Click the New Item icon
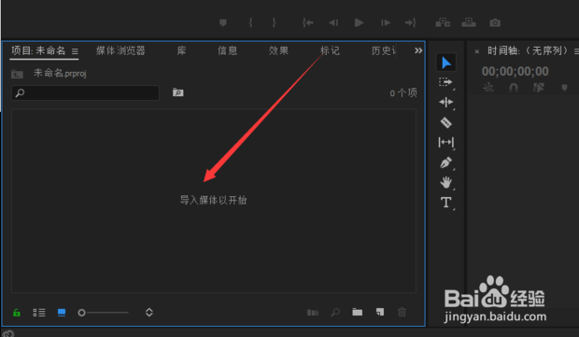Viewport: 579px width, 337px height. coord(380,313)
